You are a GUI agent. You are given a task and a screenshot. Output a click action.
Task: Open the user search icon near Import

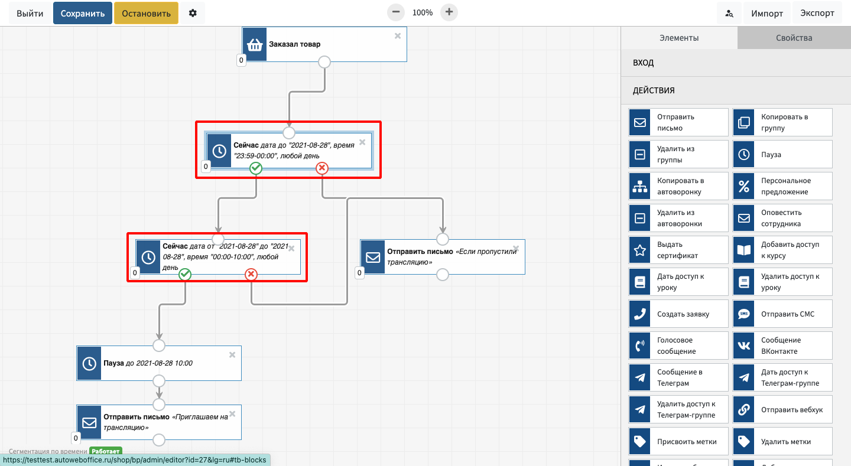click(x=729, y=13)
